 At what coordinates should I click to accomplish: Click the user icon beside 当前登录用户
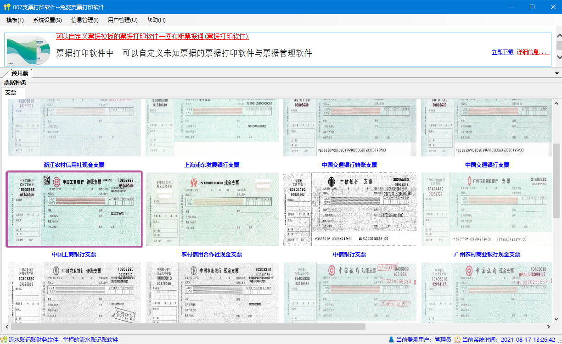point(391,338)
